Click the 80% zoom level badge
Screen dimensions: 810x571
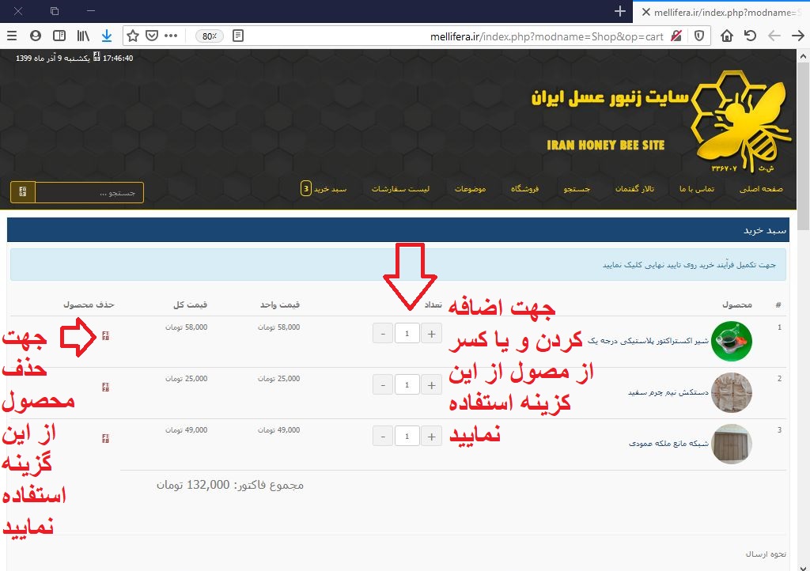[210, 36]
